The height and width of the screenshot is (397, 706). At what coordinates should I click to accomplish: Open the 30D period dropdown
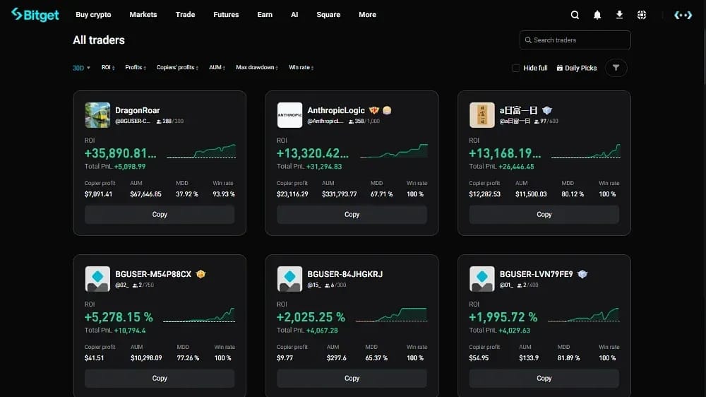[x=81, y=68]
